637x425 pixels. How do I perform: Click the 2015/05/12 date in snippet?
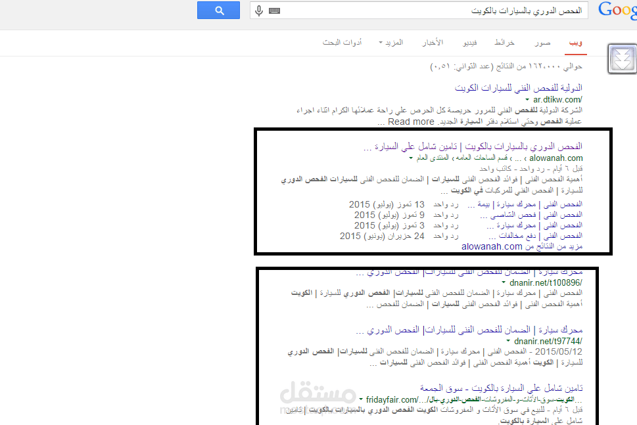(x=559, y=351)
